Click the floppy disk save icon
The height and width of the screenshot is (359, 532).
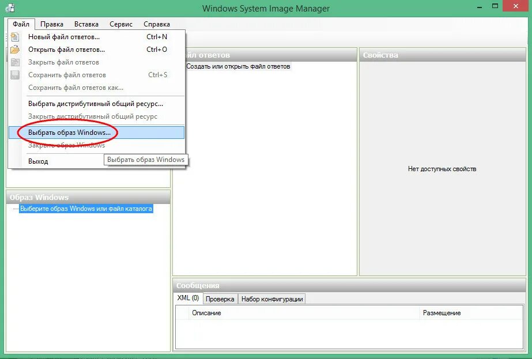(x=15, y=75)
